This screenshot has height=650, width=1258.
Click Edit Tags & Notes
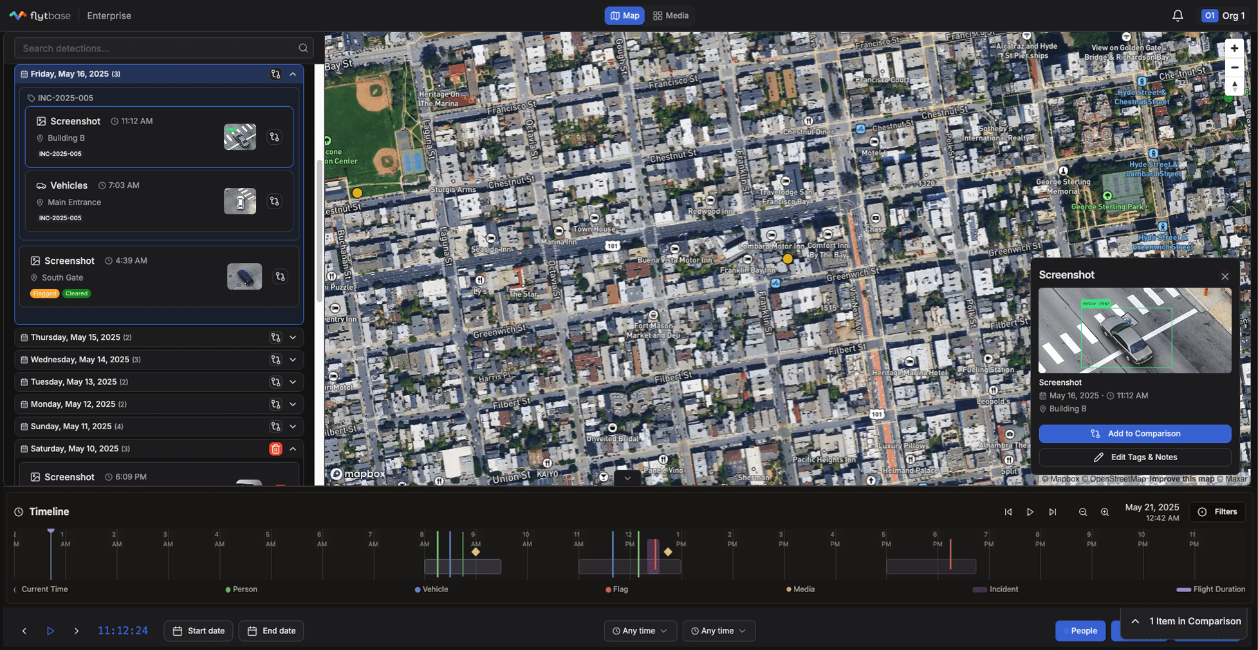[1134, 458]
